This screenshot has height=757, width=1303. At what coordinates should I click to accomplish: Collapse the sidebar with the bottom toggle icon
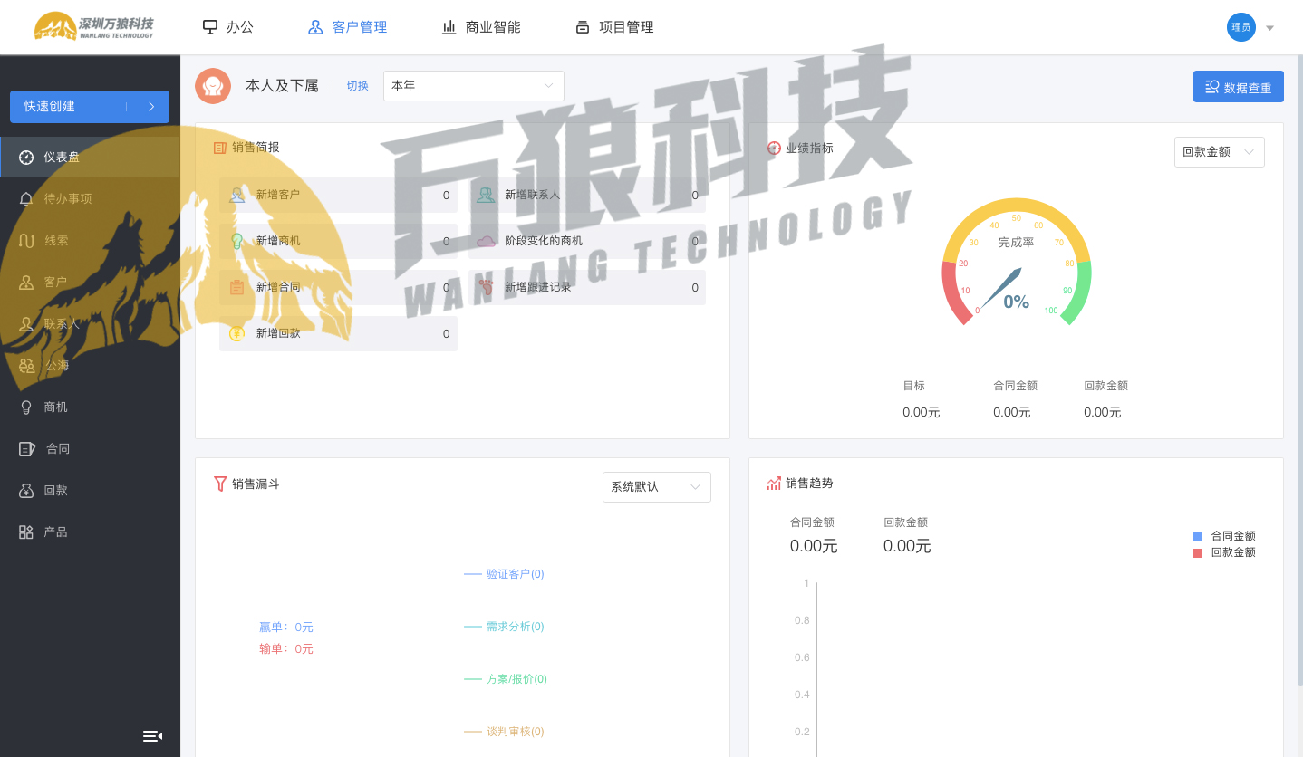coord(153,735)
